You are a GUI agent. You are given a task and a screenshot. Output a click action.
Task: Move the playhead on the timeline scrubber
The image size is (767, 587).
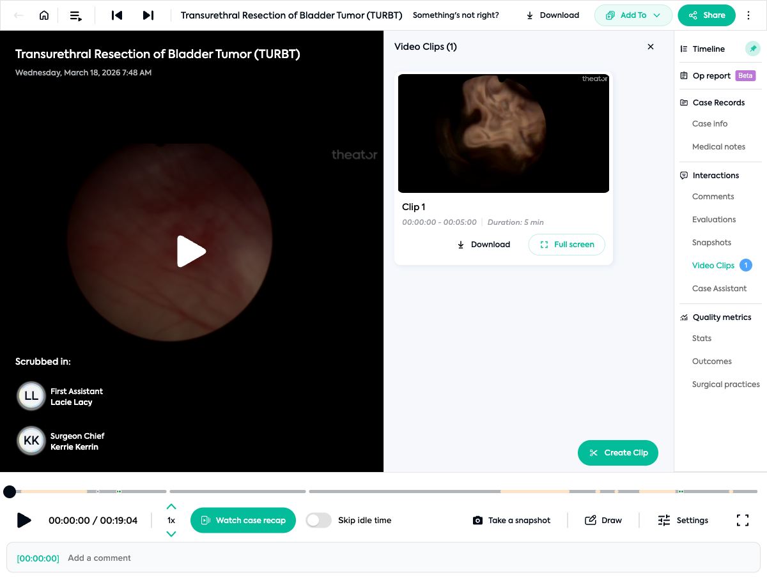pos(10,492)
